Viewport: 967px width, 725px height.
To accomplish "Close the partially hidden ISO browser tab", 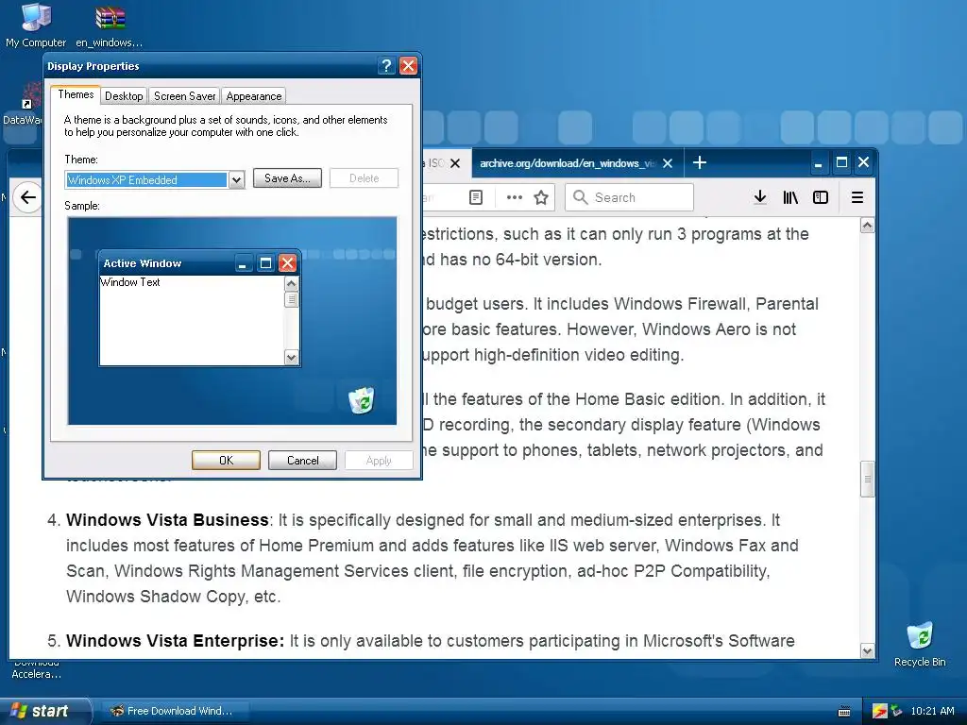I will (455, 163).
